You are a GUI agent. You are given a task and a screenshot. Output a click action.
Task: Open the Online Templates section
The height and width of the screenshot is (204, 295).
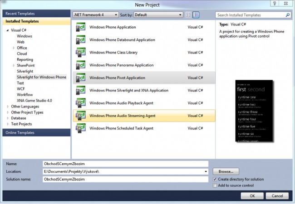click(x=36, y=133)
